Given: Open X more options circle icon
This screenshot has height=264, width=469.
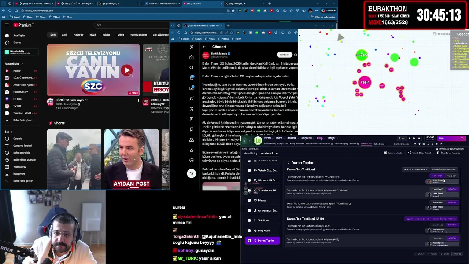Looking at the screenshot, I should click(191, 160).
